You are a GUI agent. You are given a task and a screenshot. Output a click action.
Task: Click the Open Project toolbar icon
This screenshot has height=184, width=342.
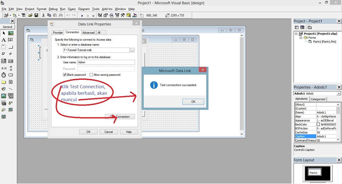click(x=30, y=15)
